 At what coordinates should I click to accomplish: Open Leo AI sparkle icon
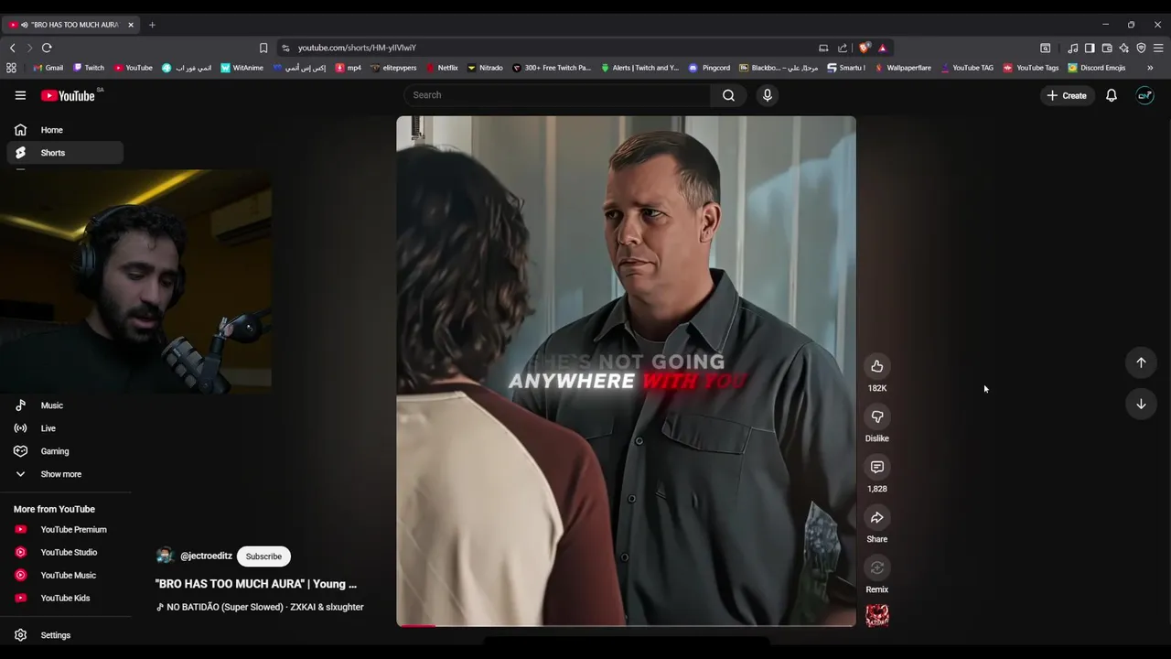point(1123,48)
